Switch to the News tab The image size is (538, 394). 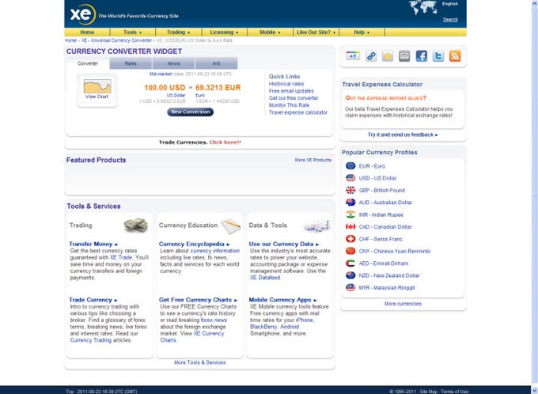(173, 63)
